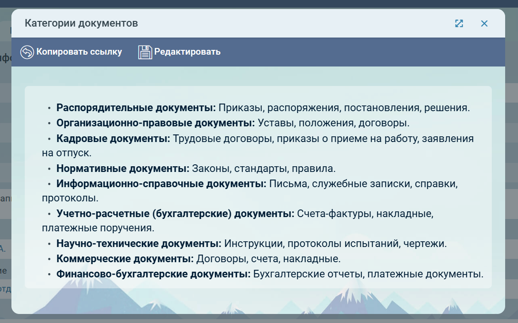Viewport: 518px width, 323px height.
Task: Click the text Инструкции, протоколы испытаний, чертежи
Action: (336, 244)
